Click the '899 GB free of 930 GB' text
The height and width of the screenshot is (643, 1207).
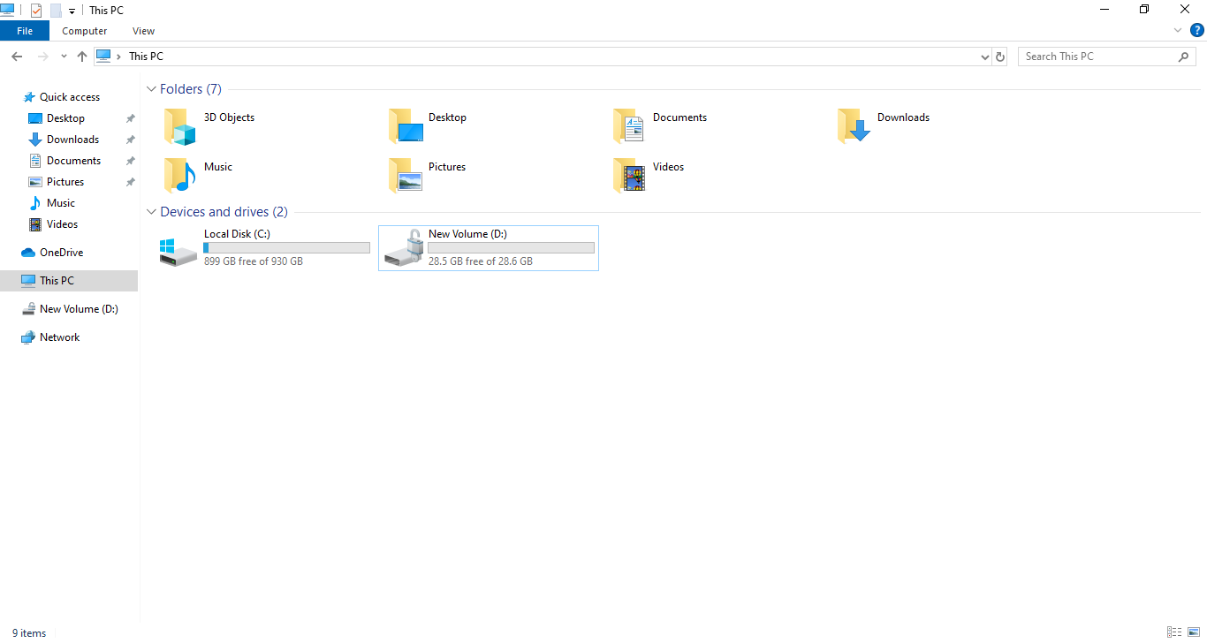[x=254, y=261]
